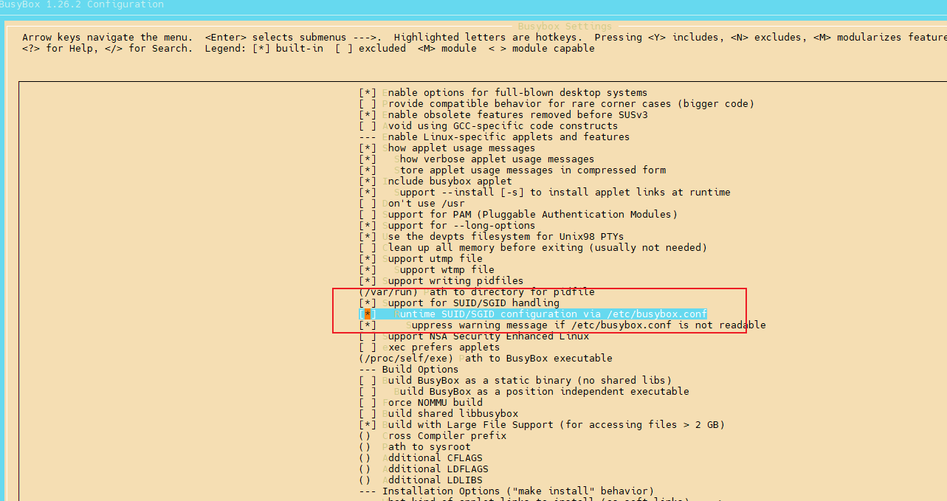Edit the Additional LDLIBS value
Viewport: 947px width, 501px height.
coord(420,480)
